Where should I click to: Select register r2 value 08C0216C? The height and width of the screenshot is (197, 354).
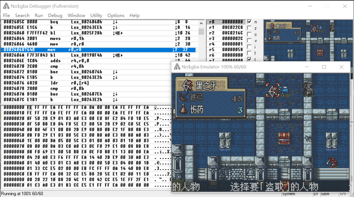pyautogui.click(x=232, y=33)
